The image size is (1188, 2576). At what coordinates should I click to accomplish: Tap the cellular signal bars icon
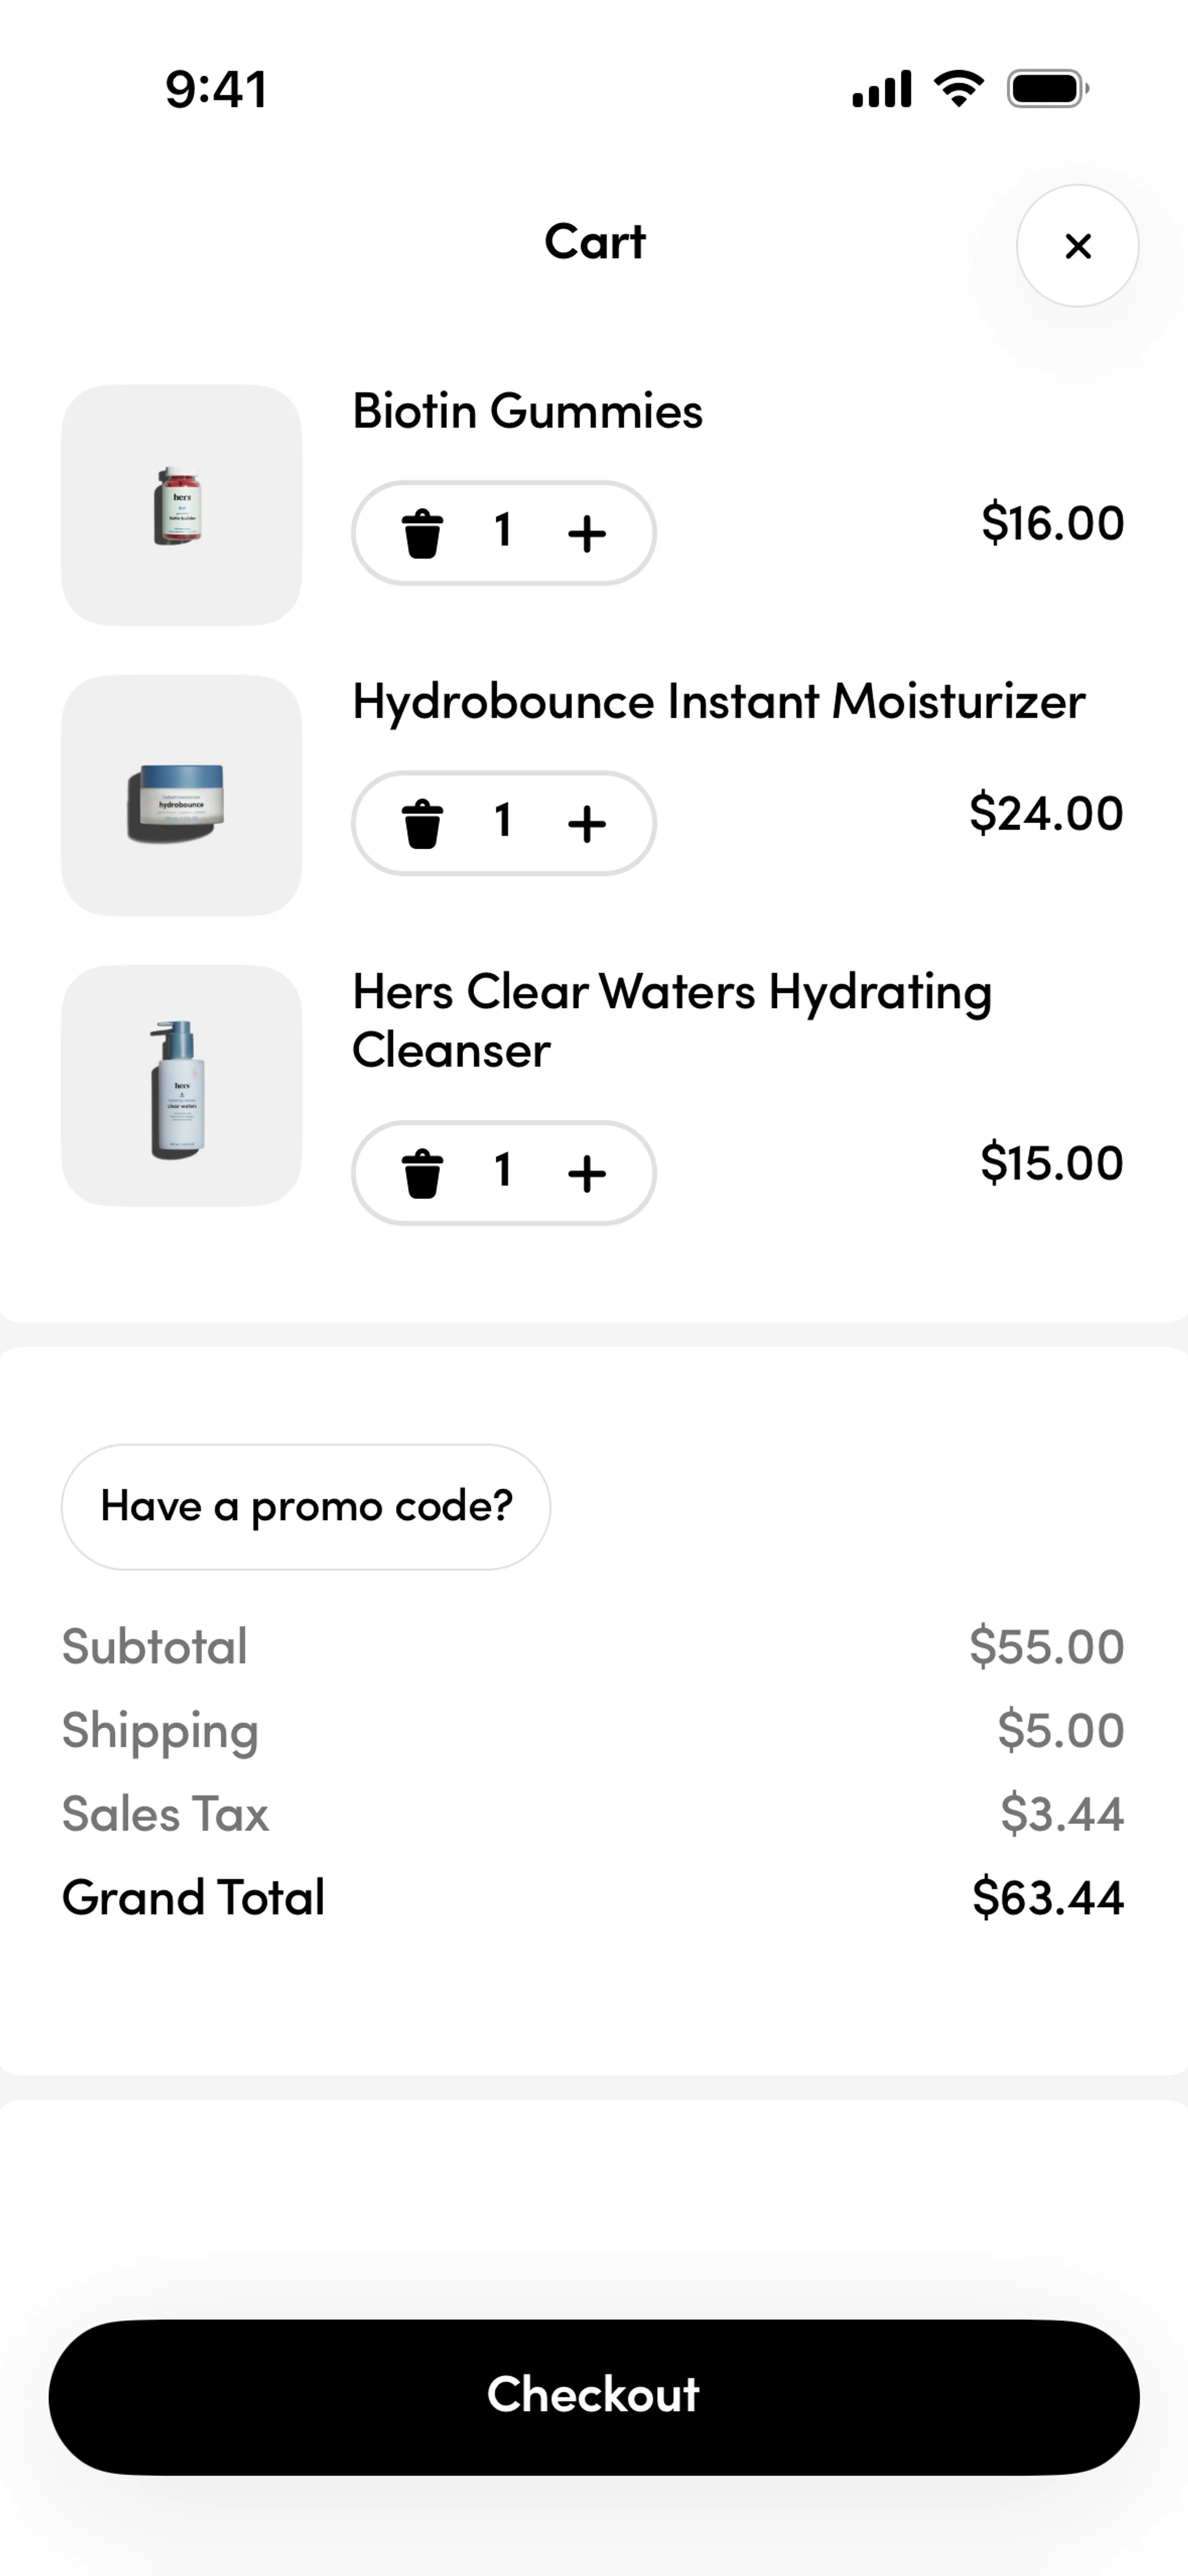[x=881, y=89]
